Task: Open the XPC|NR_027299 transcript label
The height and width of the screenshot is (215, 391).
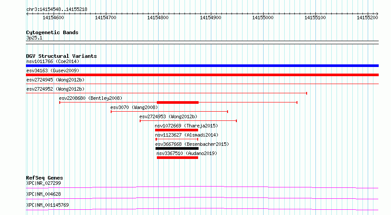Action: [43, 183]
